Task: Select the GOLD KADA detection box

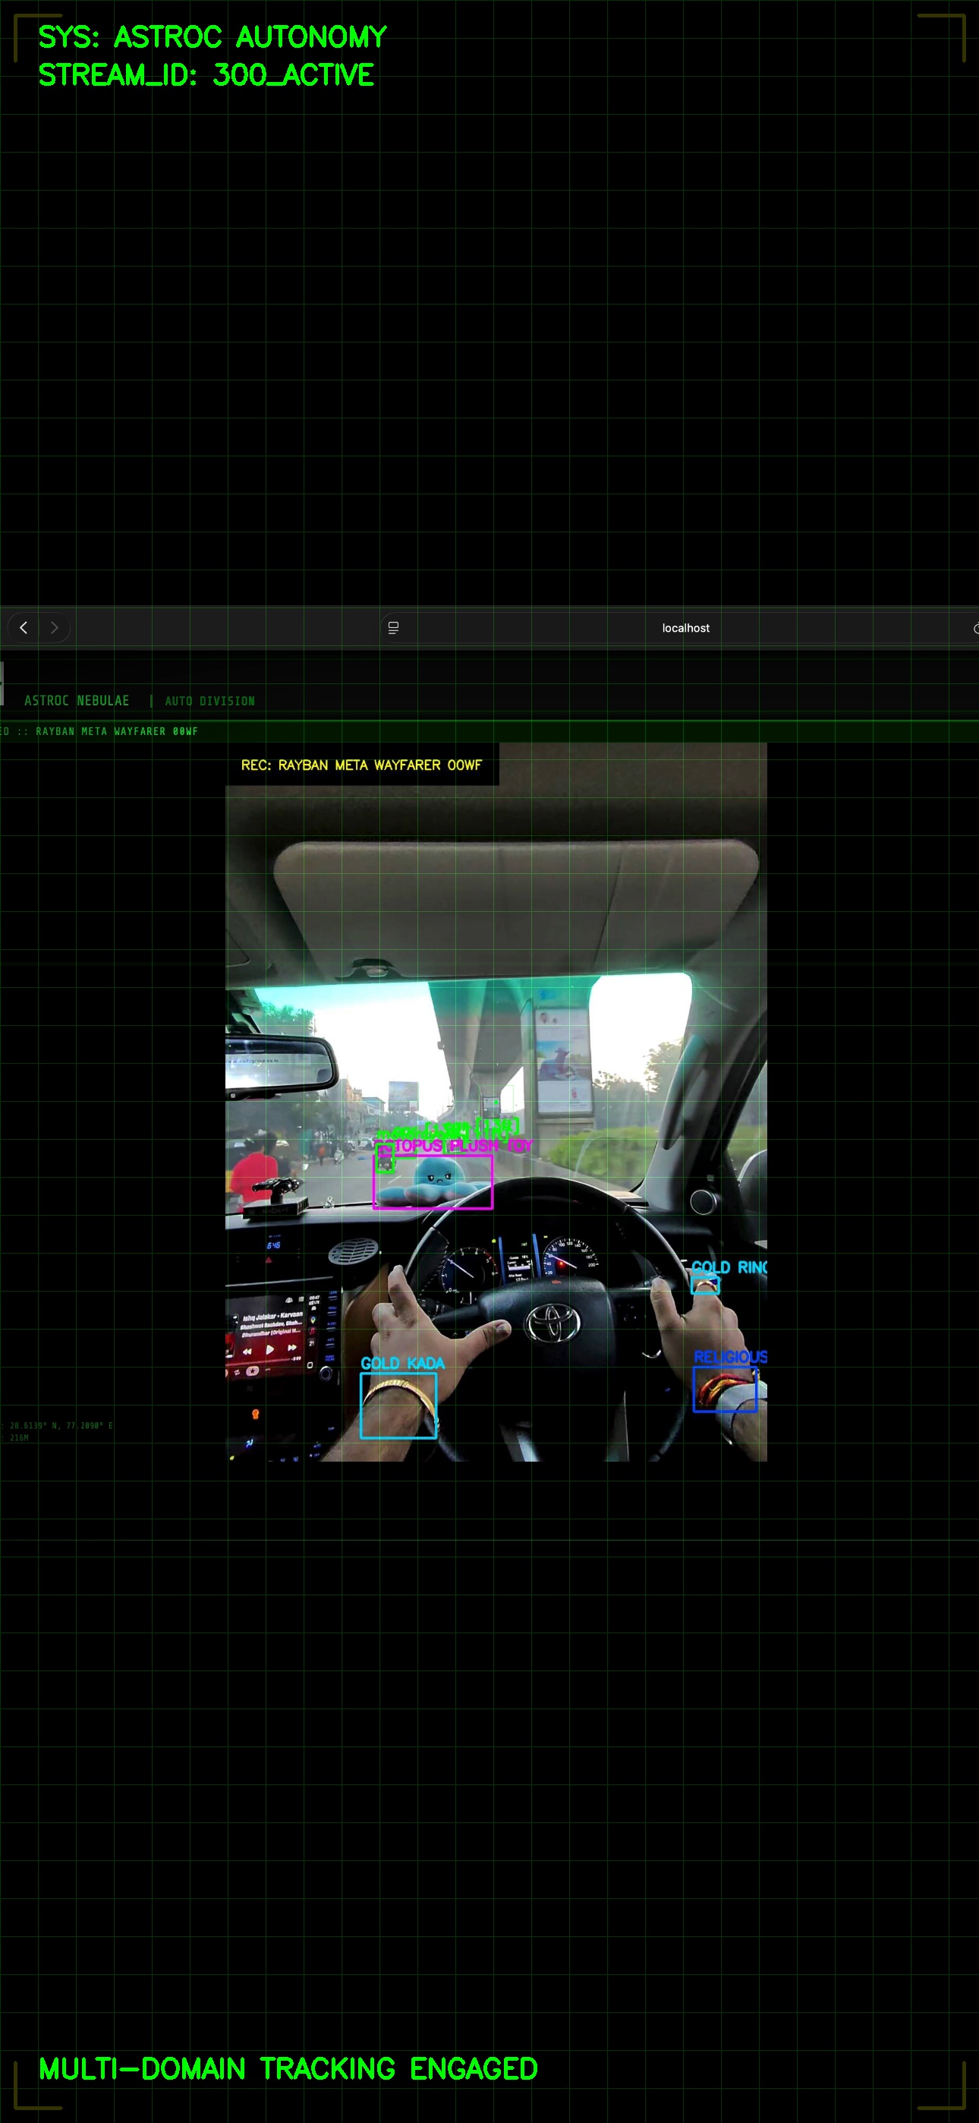Action: 398,1405
